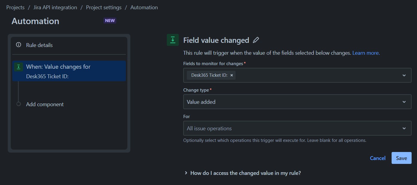Open Projects from the breadcrumb trail
The height and width of the screenshot is (185, 417).
click(x=15, y=7)
